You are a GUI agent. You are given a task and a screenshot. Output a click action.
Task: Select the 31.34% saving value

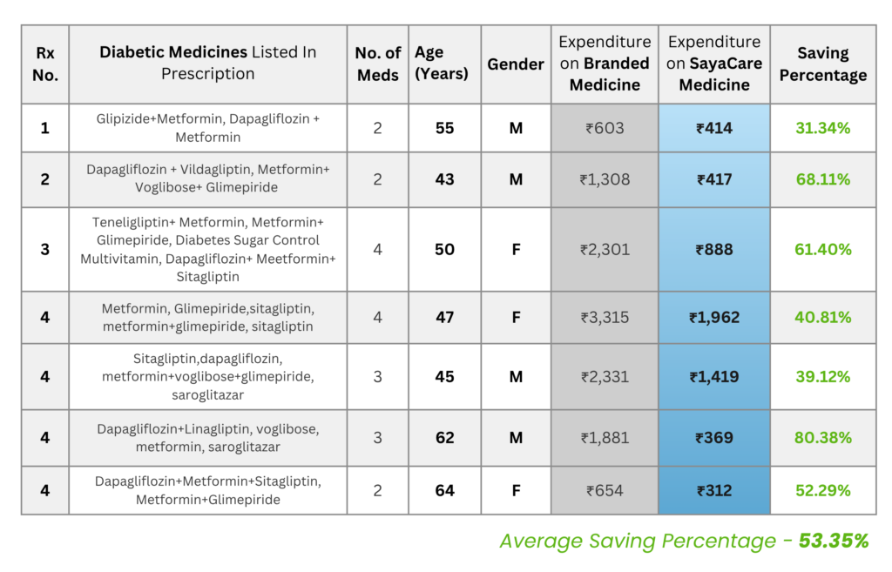click(822, 129)
